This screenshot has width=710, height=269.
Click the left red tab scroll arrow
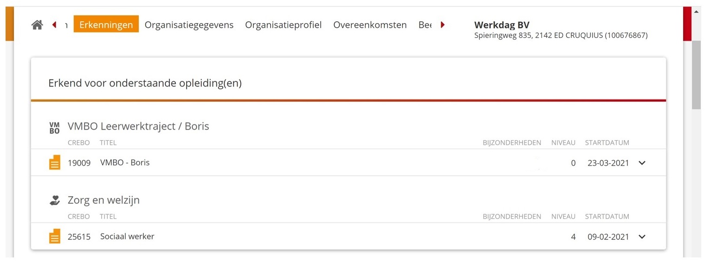pyautogui.click(x=54, y=25)
